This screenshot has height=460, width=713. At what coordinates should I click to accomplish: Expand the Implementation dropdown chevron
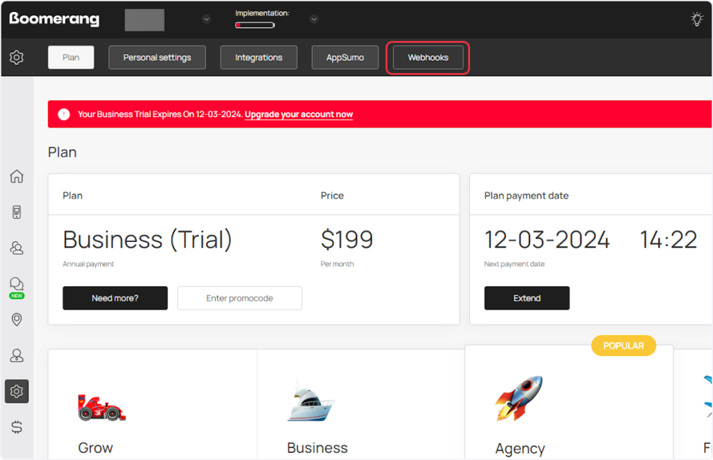(x=314, y=20)
